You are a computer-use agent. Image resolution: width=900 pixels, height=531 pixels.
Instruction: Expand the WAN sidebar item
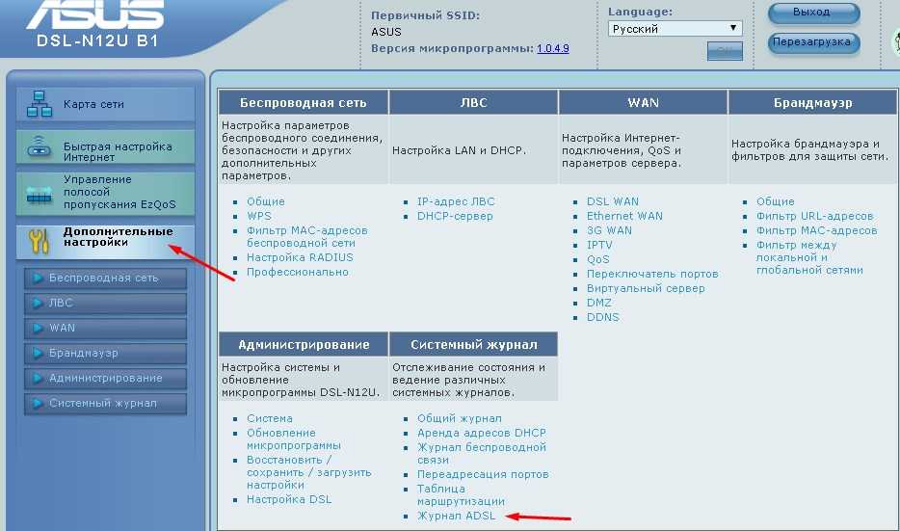tap(105, 329)
